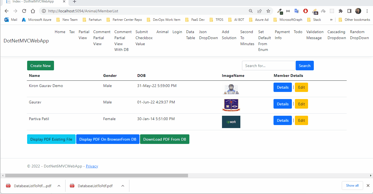This screenshot has height=194, width=373.
Task: Click the Create New button
Action: (41, 66)
